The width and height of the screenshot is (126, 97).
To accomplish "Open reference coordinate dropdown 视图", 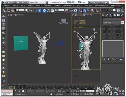I will point(59,10).
